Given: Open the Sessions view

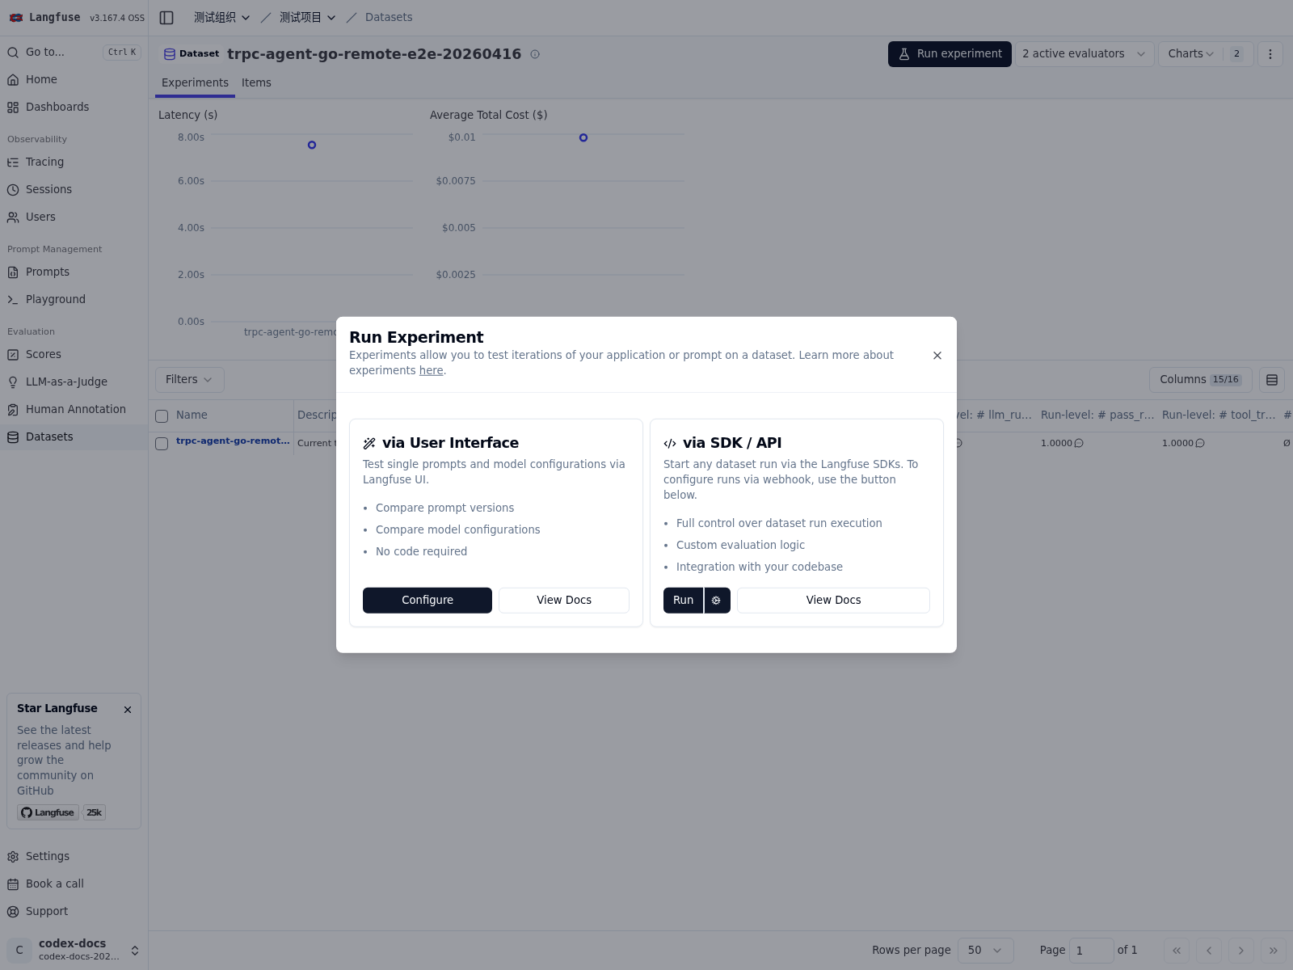Looking at the screenshot, I should [x=48, y=189].
